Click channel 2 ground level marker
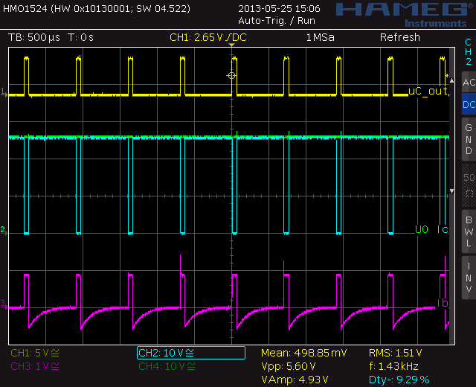 pyautogui.click(x=4, y=230)
